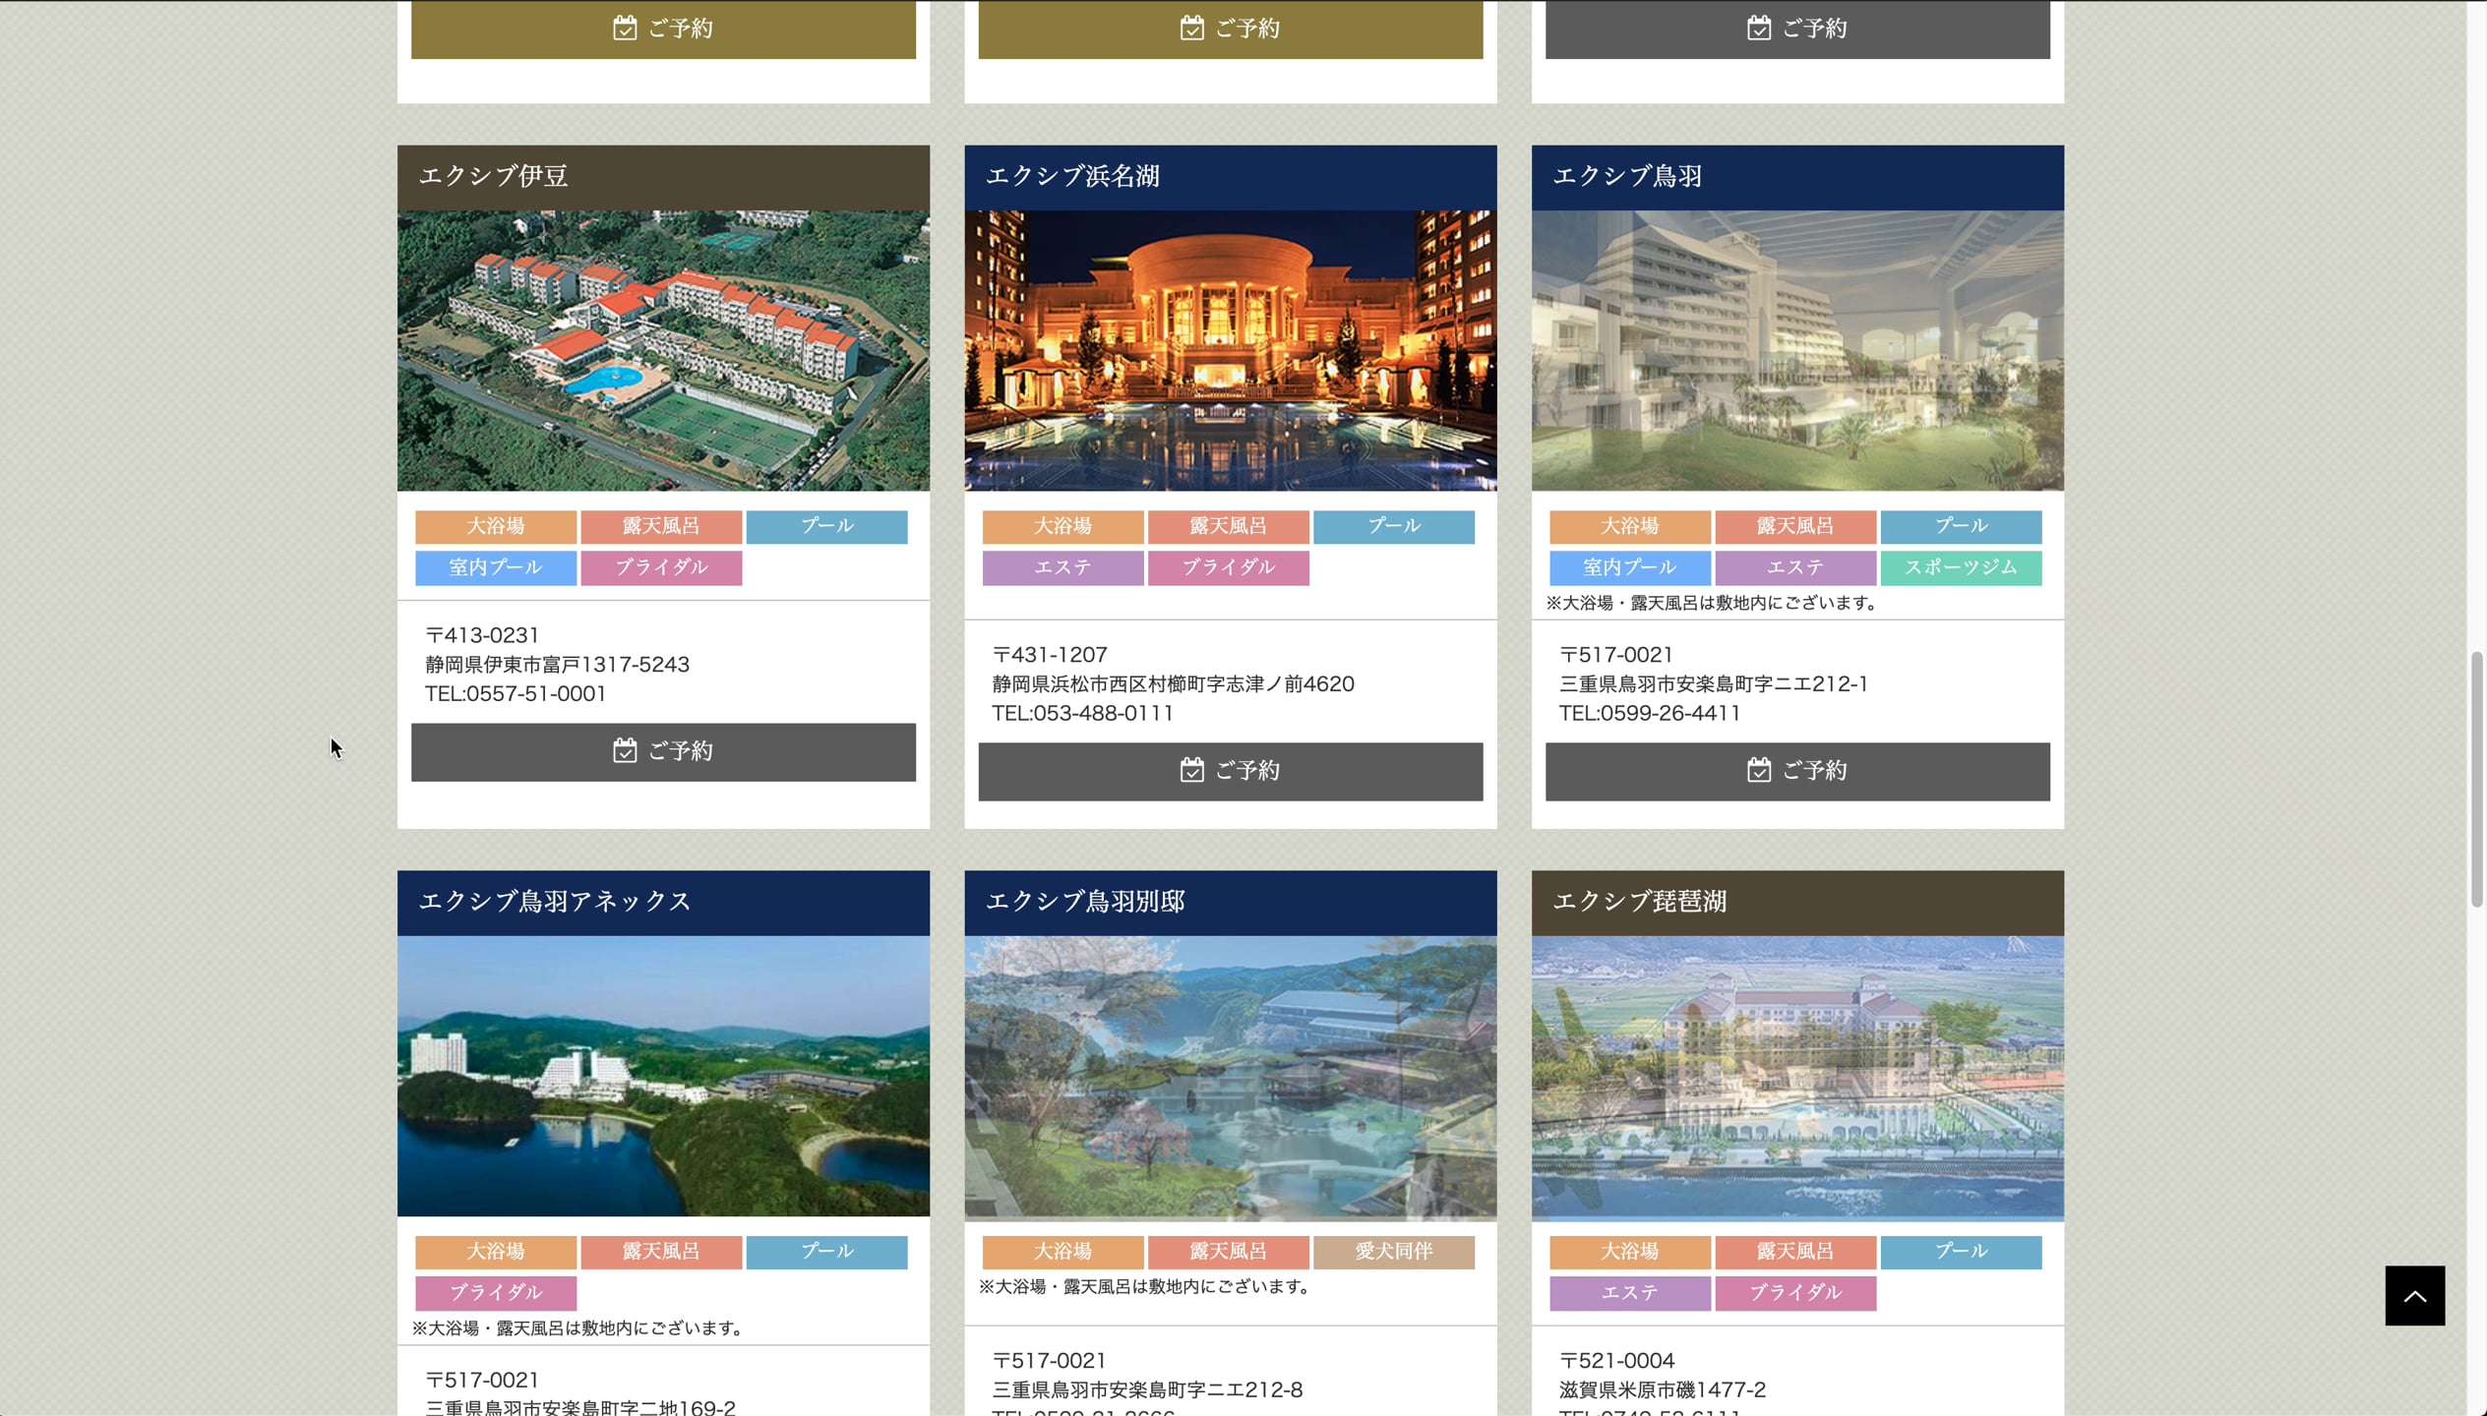Open エクシブ鳥羽アネックス bay photo
The height and width of the screenshot is (1416, 2487).
663,1076
